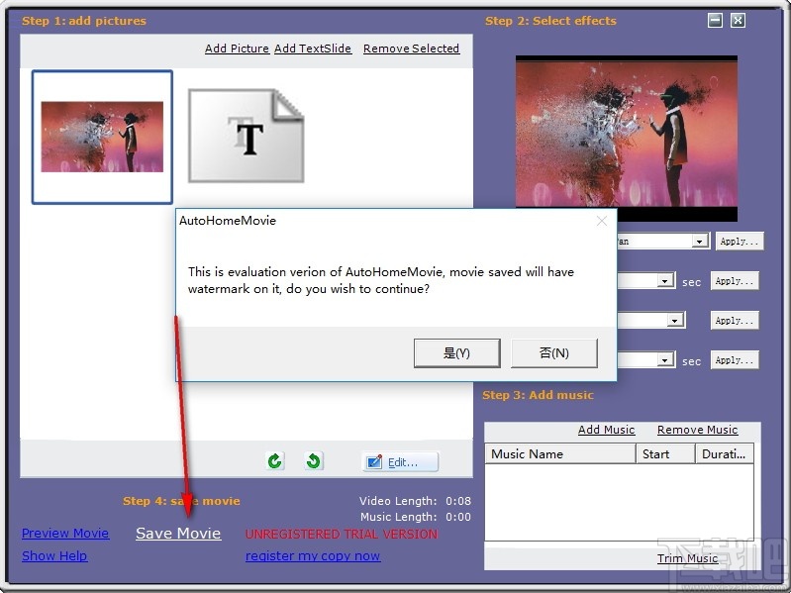This screenshot has height=593, width=791.
Task: Click the movie preview image
Action: [626, 139]
